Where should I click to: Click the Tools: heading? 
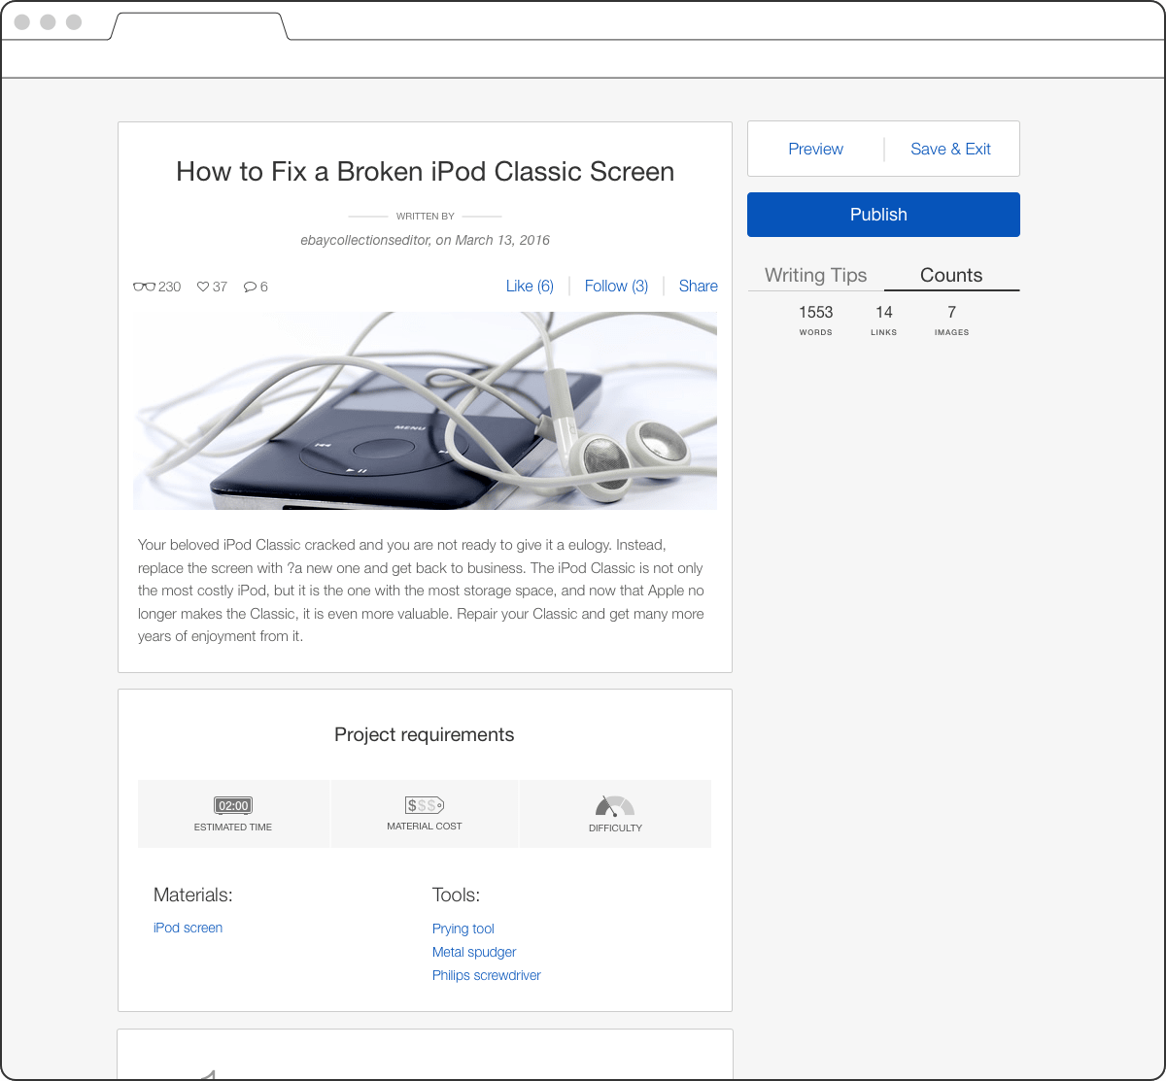point(457,895)
